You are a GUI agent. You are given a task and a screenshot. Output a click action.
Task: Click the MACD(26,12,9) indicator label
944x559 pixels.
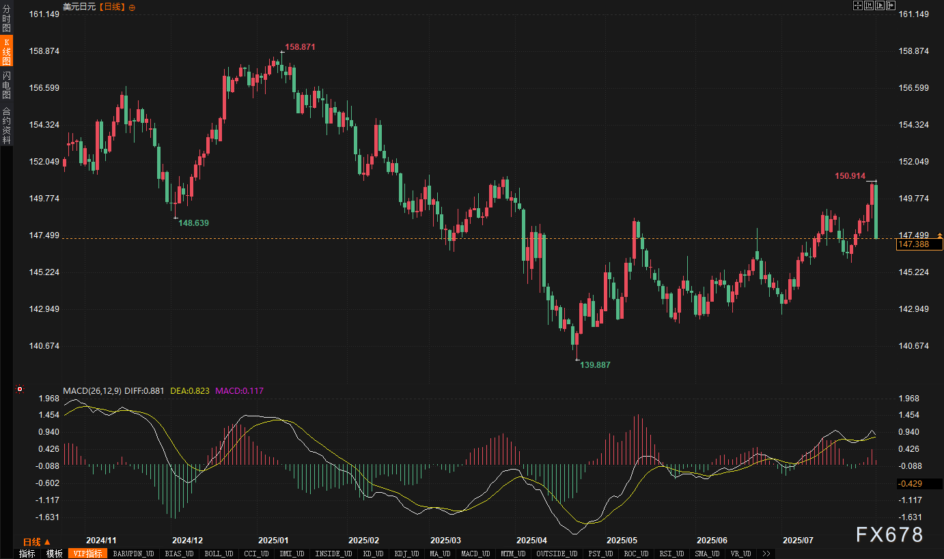coord(92,391)
